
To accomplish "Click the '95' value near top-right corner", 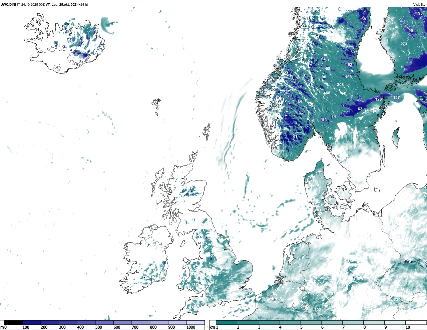I will coord(420,14).
